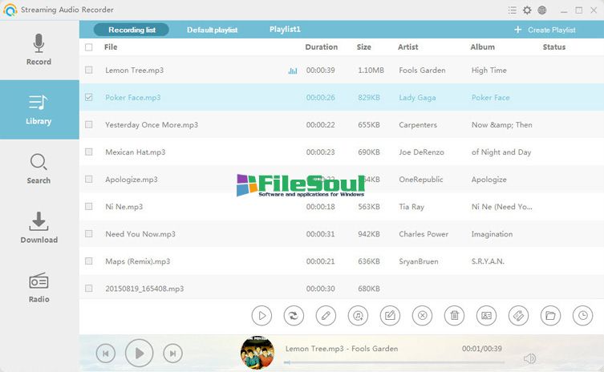Open the settings gear in title bar
The height and width of the screenshot is (372, 604).
527,10
